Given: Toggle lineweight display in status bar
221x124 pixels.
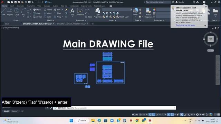Looking at the screenshot, I should click(x=177, y=115).
